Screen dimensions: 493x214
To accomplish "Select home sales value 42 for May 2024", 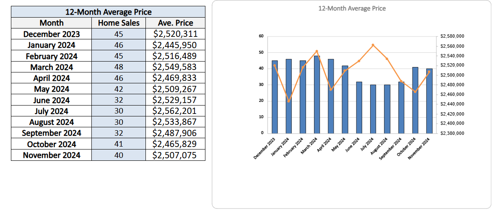I will pos(119,89).
